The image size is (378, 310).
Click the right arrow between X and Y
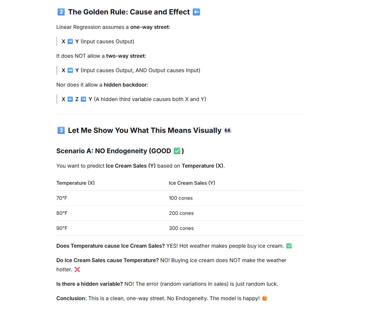(x=70, y=41)
